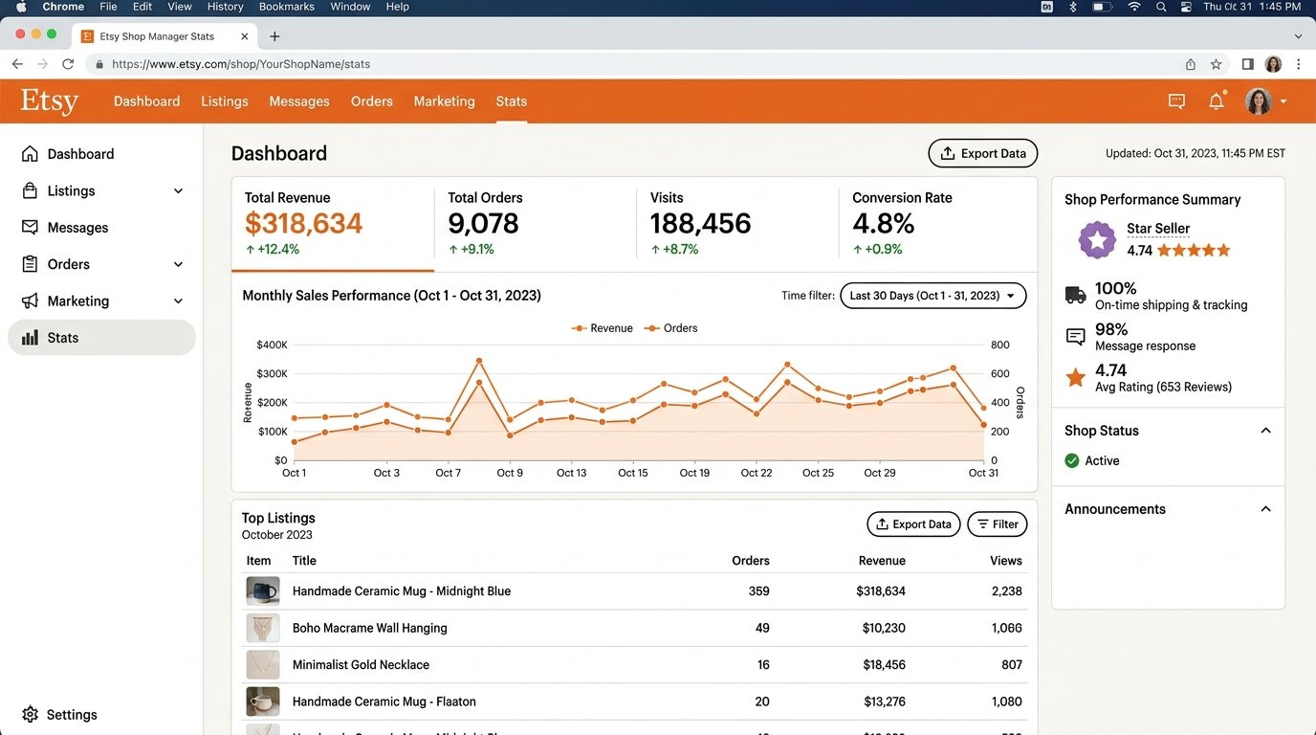Click the browser address bar URL
The image size is (1316, 735).
pos(241,64)
